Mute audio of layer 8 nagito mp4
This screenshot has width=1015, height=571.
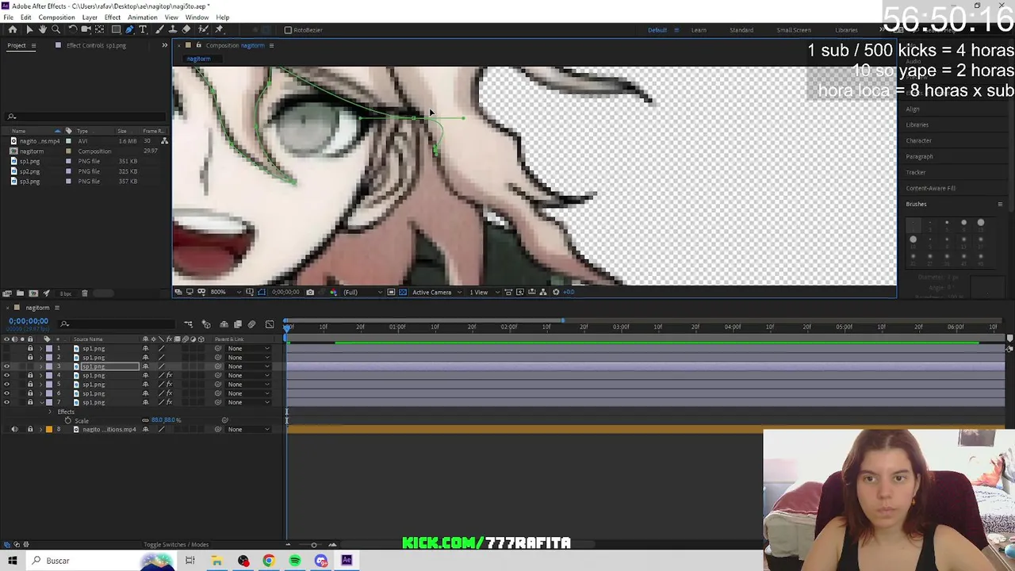click(14, 429)
